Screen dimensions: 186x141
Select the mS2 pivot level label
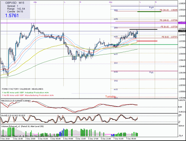116,72
